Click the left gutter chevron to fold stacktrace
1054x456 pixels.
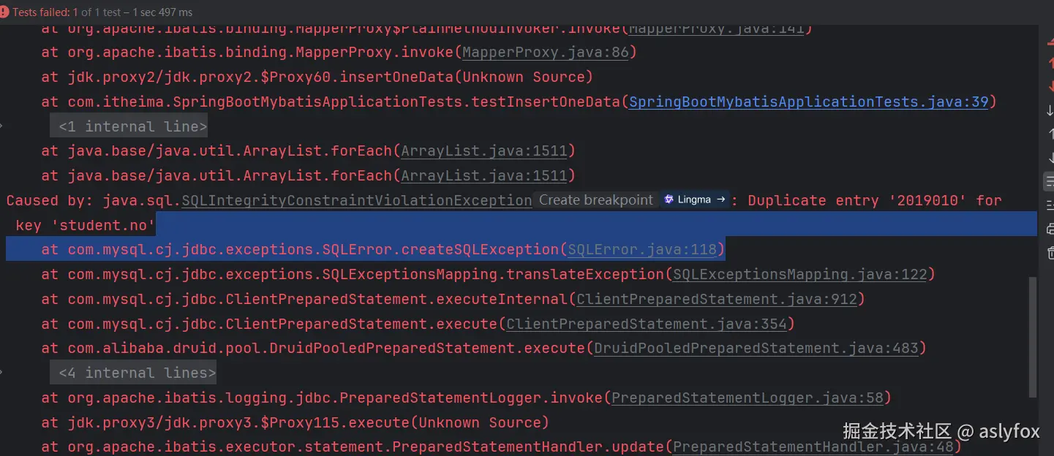click(x=4, y=125)
